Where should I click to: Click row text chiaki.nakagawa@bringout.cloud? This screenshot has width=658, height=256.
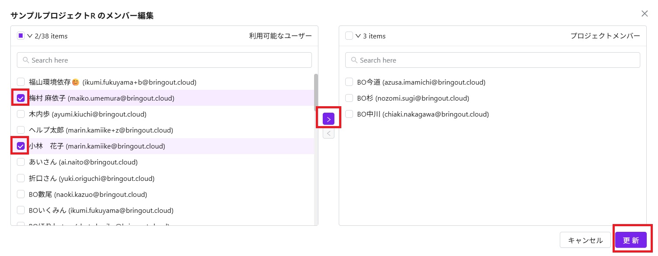pyautogui.click(x=436, y=114)
